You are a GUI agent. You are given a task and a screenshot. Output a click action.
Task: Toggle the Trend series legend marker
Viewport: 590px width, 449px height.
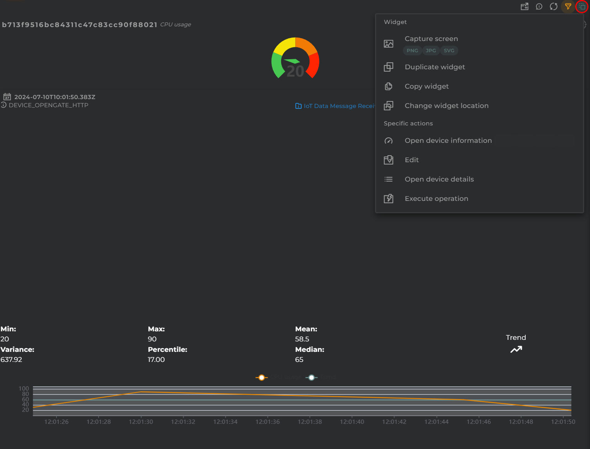coord(311,377)
